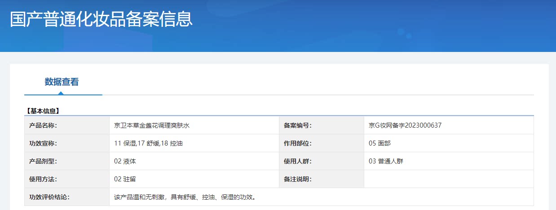Screen dimensions: 556x210
Task: Click product name 京卫本草金盏花调理爽肤水
Action: click(152, 125)
